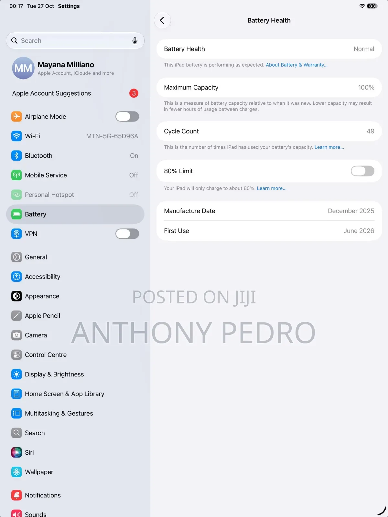Tap the Maximum Capacity 100% row
388x517 pixels.
click(x=269, y=88)
